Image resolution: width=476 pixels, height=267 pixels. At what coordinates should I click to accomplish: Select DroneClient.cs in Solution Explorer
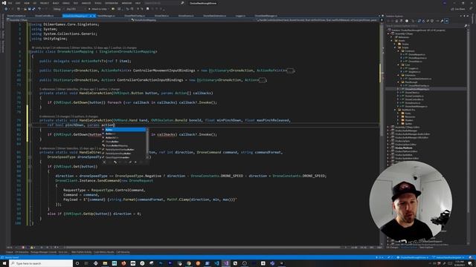[x=412, y=92]
